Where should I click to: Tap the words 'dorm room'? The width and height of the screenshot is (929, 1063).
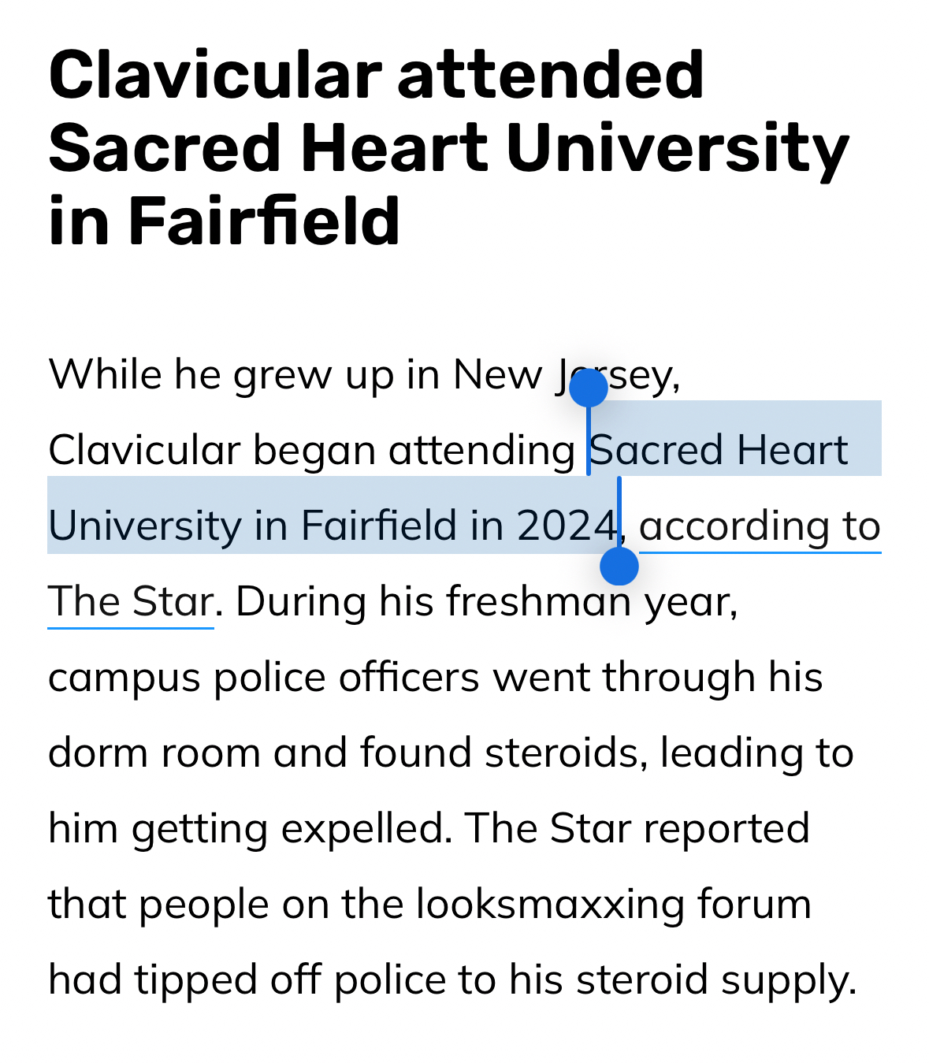click(x=154, y=753)
